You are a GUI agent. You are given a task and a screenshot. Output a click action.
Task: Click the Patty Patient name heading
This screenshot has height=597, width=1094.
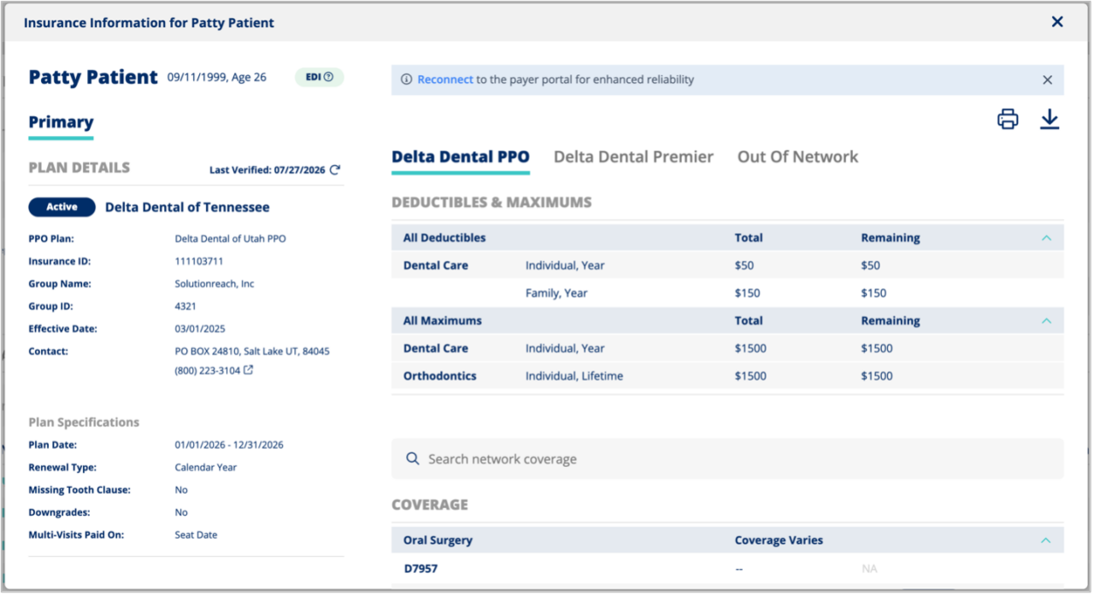tap(93, 77)
